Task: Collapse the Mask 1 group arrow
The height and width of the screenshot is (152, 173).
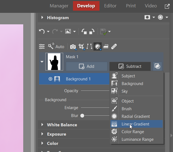Action: [42, 62]
